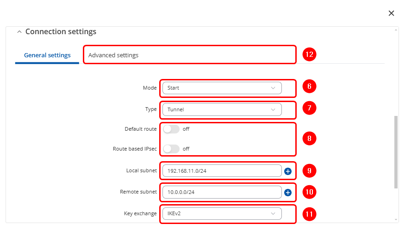Click the Remote subnet 10.0.0.0/24 field
This screenshot has height=230, width=405.
tap(222, 192)
